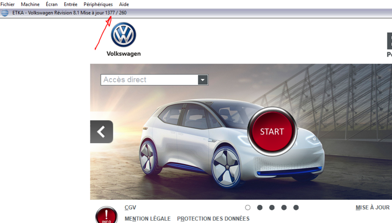
Task: Click the ETKA icon in title bar
Action: click(5, 13)
